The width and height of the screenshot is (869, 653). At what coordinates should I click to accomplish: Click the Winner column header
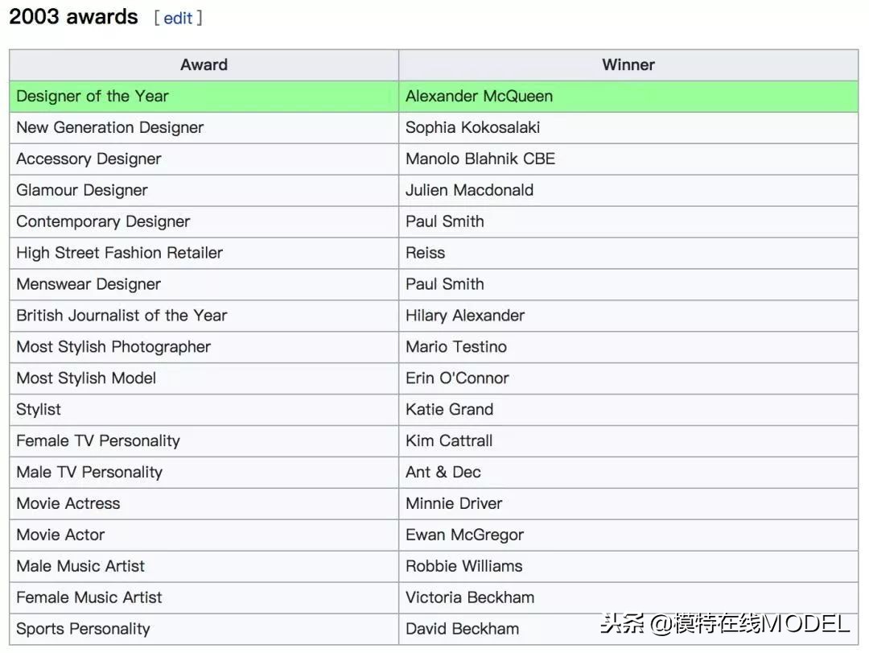click(628, 65)
